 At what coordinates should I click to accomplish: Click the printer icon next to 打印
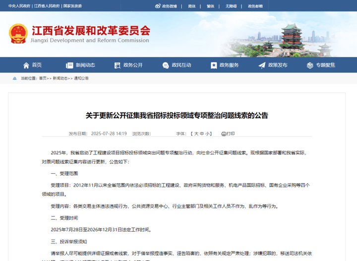pos(223,134)
